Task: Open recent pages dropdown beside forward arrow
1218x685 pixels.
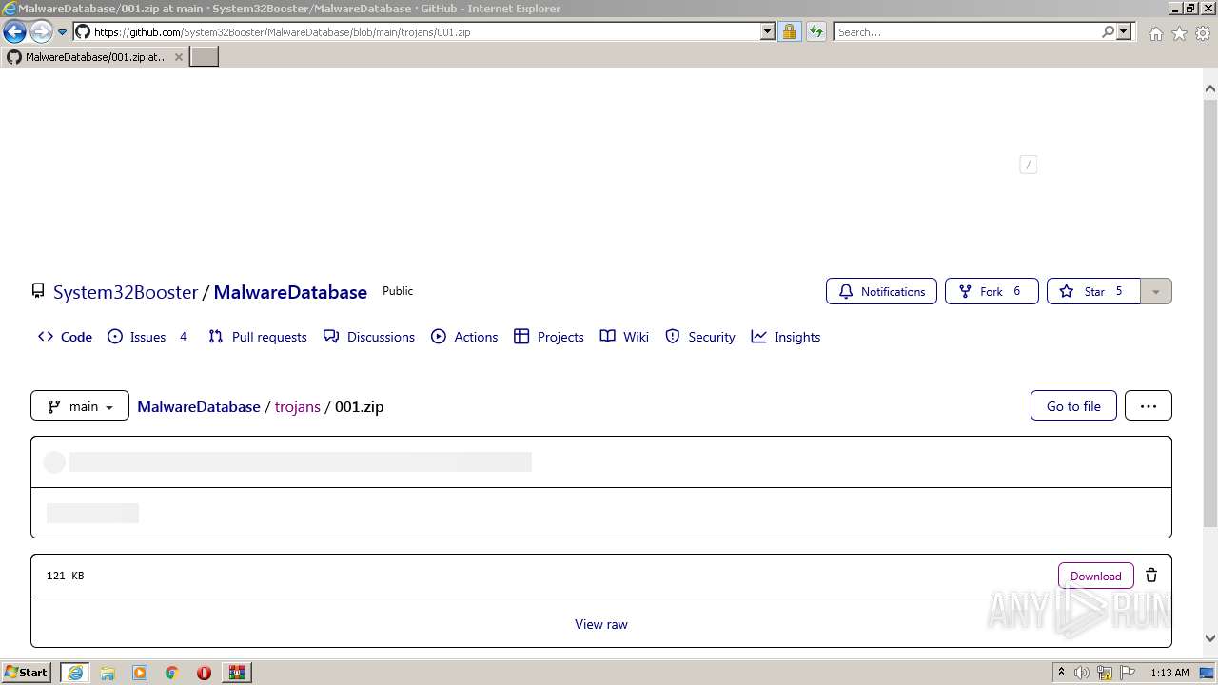Action: (63, 32)
